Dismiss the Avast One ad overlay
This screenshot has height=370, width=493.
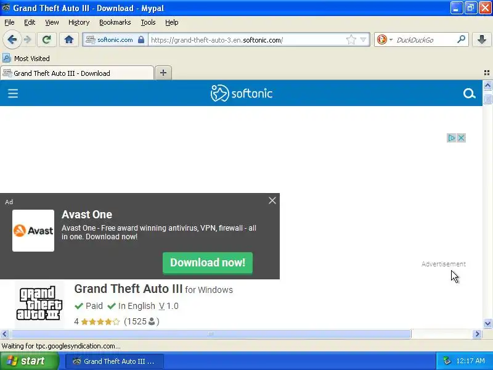coord(272,200)
